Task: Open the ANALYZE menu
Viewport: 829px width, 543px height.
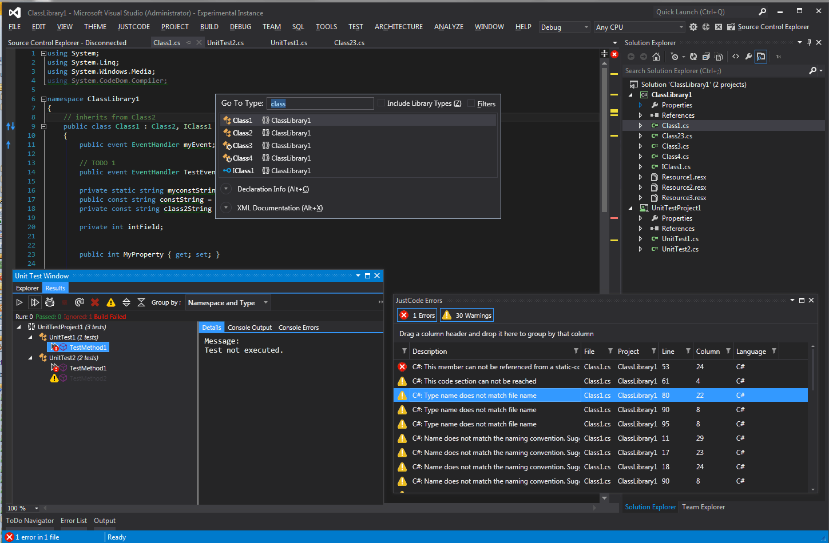Action: [x=449, y=27]
